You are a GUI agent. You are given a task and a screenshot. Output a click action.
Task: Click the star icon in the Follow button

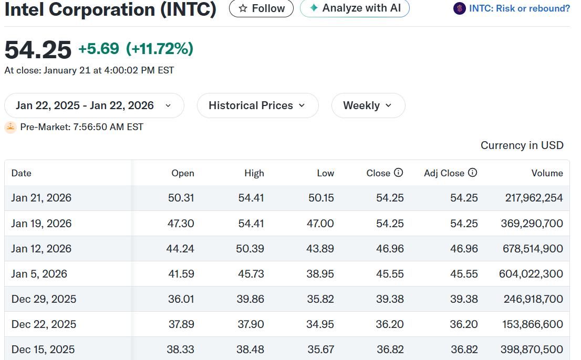tap(243, 8)
